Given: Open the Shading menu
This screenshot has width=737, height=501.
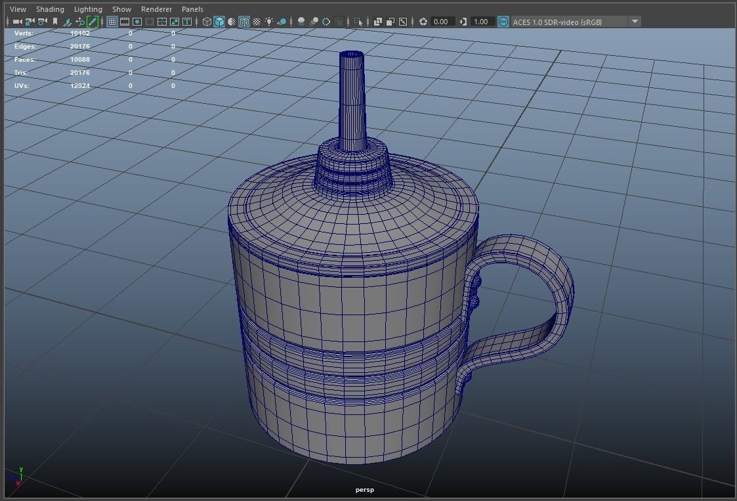Looking at the screenshot, I should (50, 9).
